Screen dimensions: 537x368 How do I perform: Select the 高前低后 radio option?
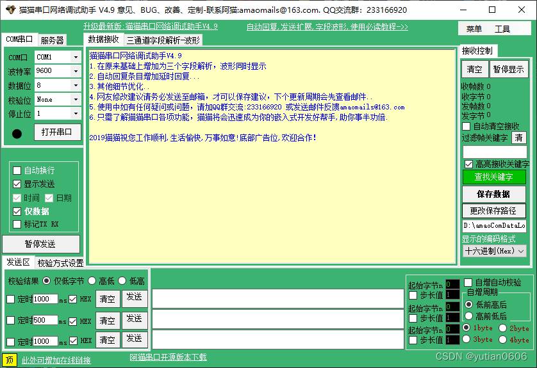tap(469, 316)
